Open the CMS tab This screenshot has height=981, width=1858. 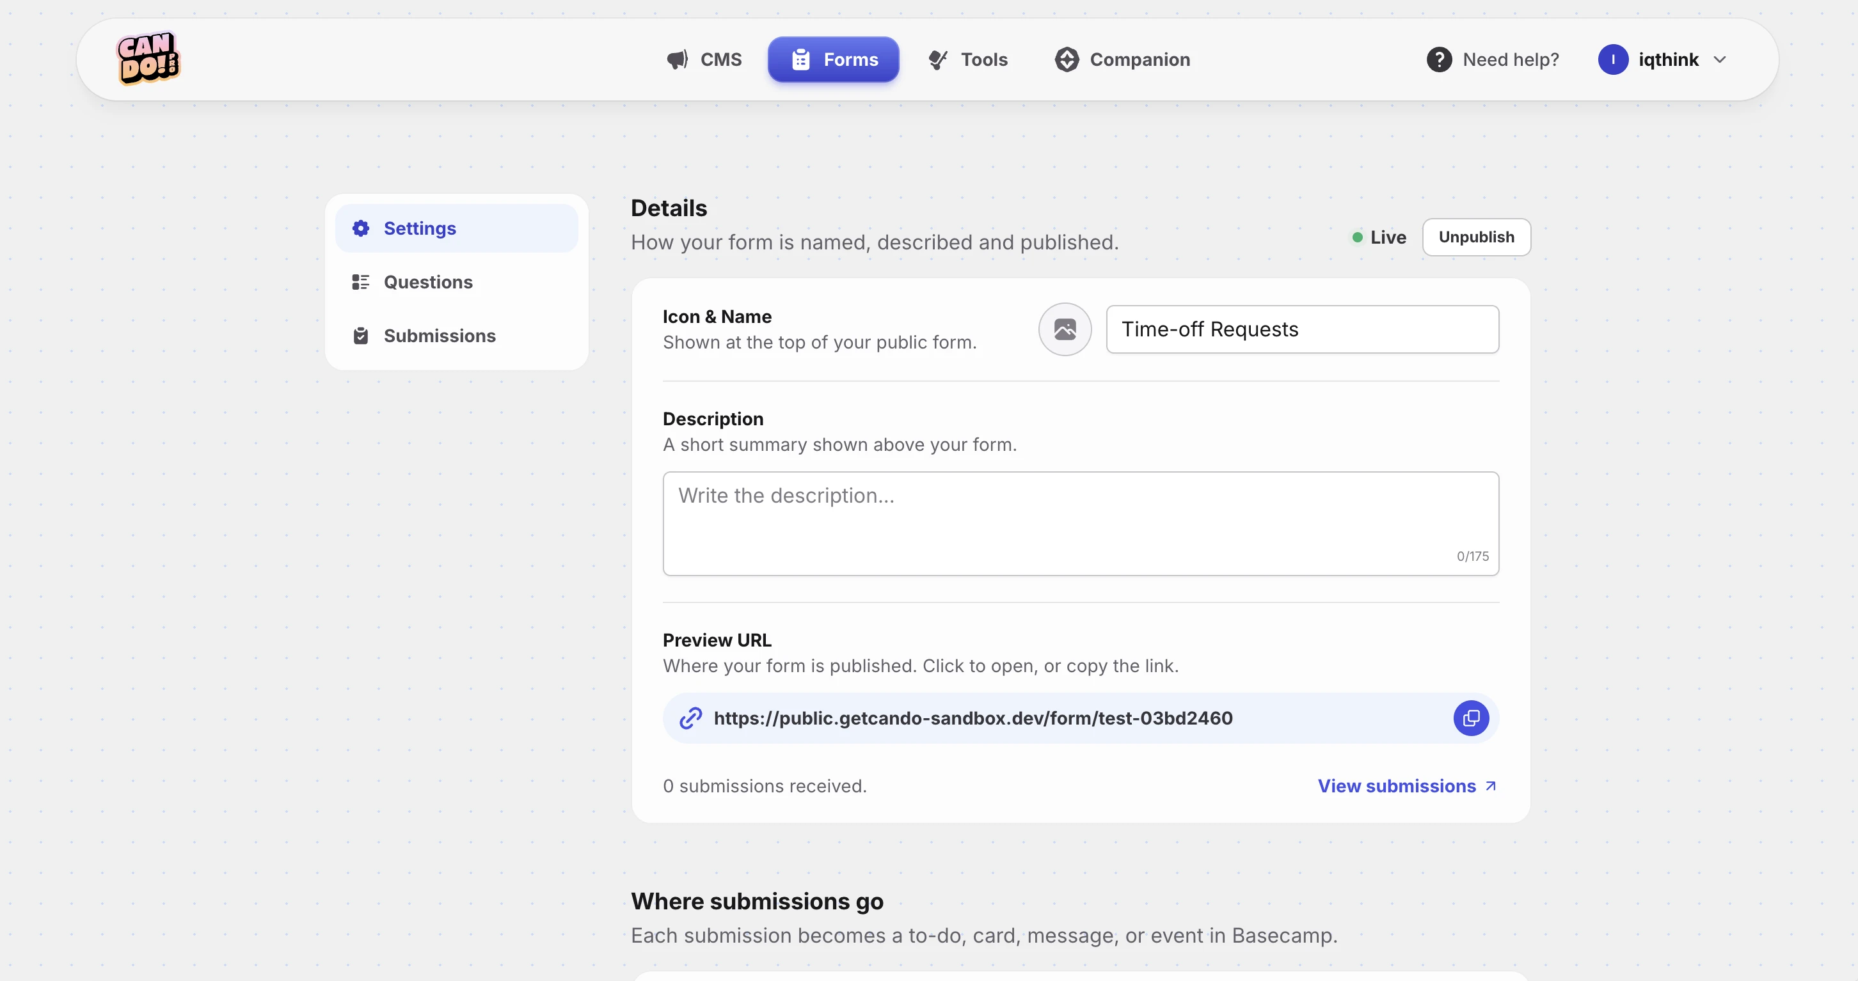pos(704,60)
